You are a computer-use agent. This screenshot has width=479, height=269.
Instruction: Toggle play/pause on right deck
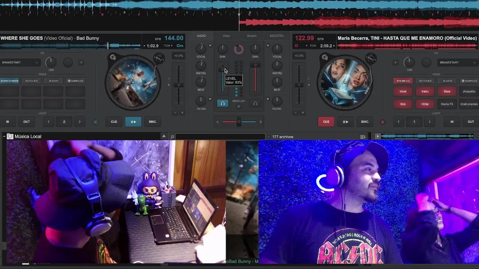[x=345, y=122]
